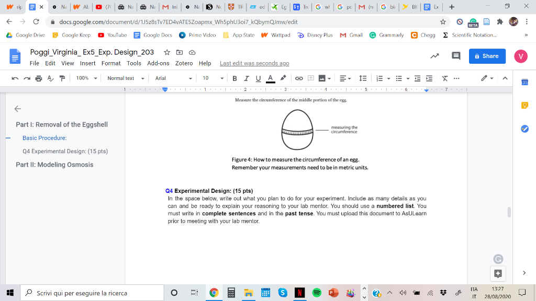The image size is (536, 301).
Task: Click the Clear formatting icon
Action: point(444,78)
